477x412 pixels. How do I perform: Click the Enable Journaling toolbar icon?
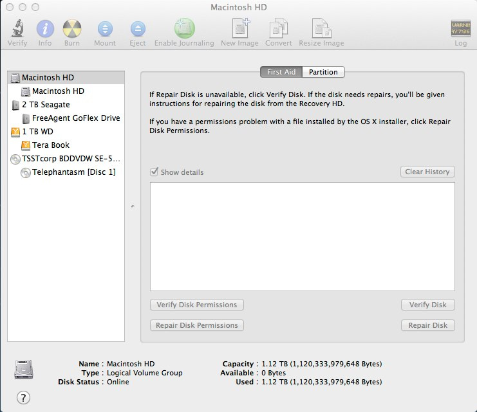tap(184, 28)
